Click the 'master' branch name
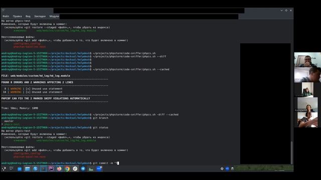 click(9, 121)
